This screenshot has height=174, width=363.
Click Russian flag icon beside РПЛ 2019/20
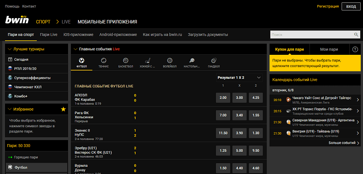10,68
